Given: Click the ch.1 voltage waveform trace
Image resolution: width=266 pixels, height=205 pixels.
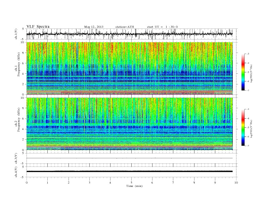Looking at the screenshot, I should tap(129, 34).
